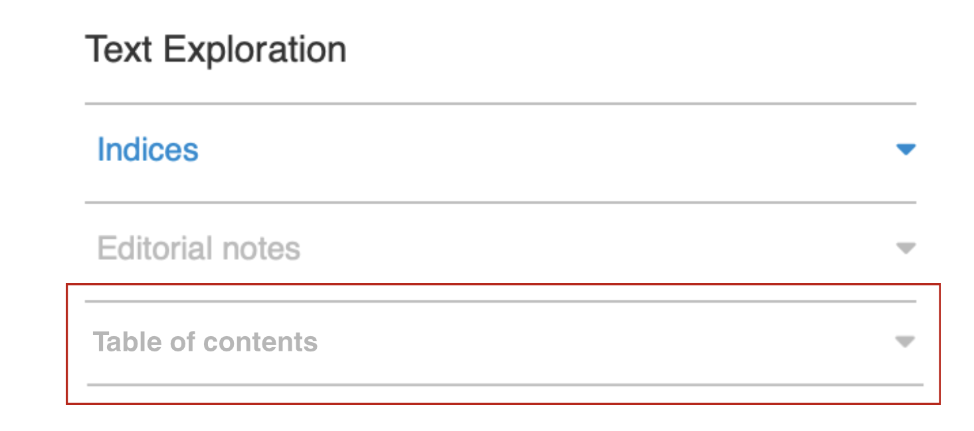Click the word Indices in blue
The image size is (974, 431).
tap(147, 150)
